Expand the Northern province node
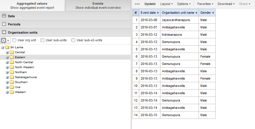Image resolution: width=255 pixels, height=129 pixels. tap(7, 72)
